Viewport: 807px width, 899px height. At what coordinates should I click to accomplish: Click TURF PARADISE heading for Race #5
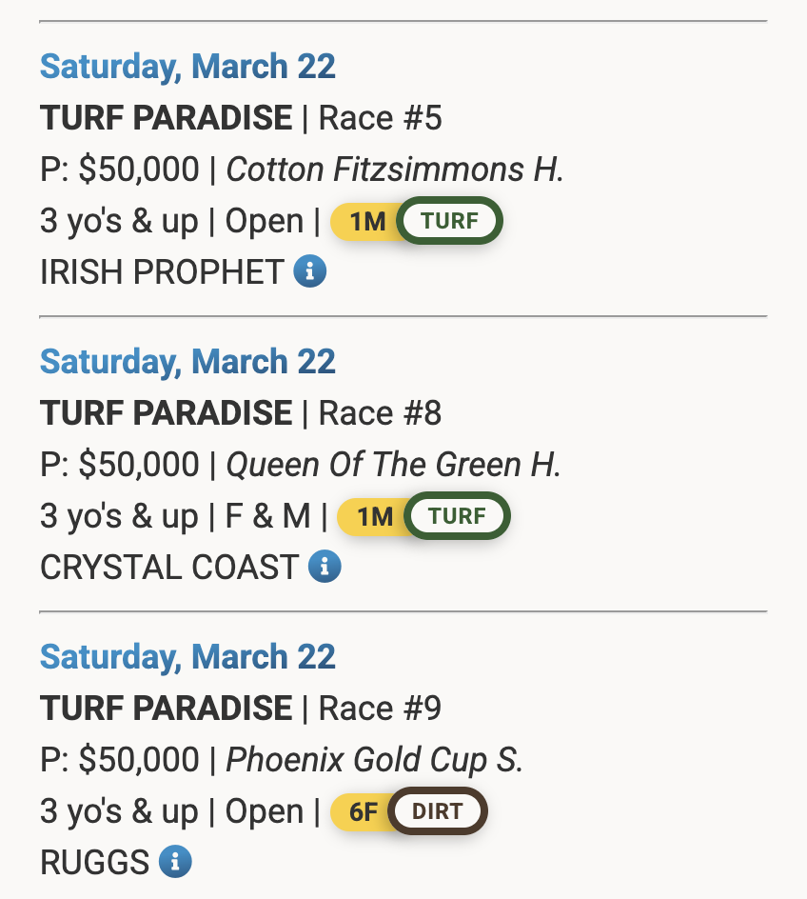[x=167, y=118]
